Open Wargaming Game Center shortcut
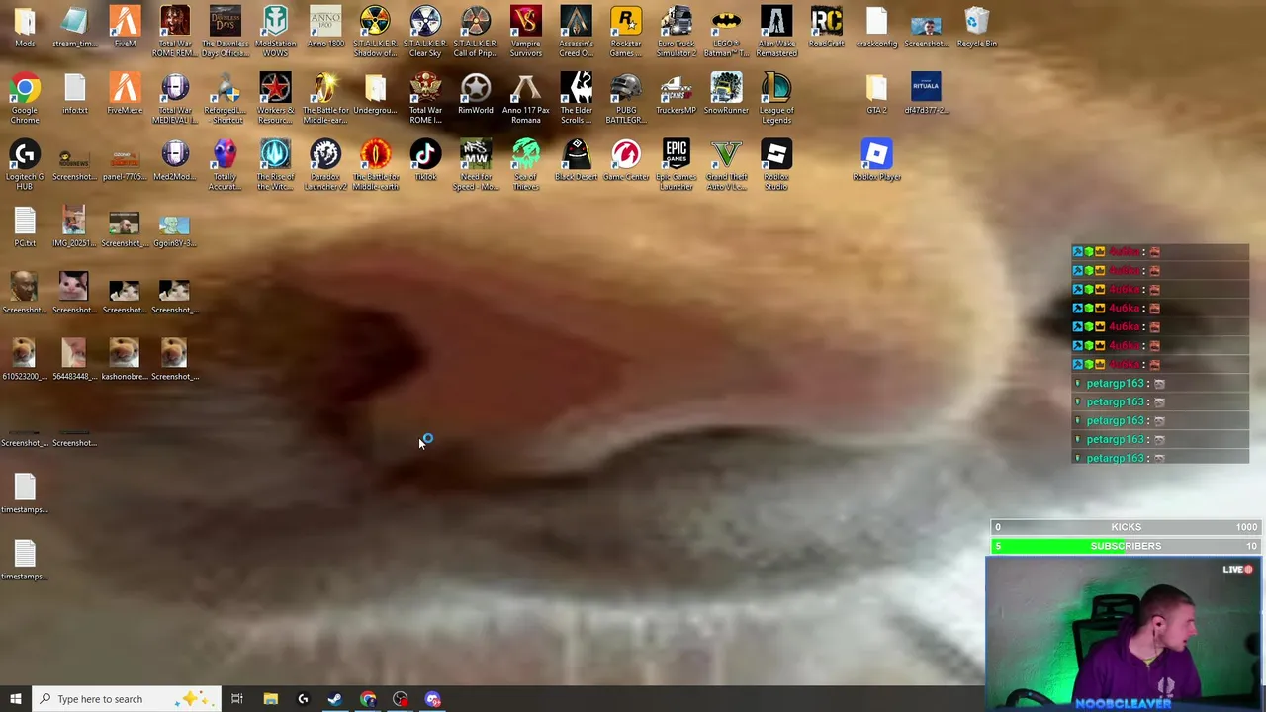Screen dimensions: 1266x712 [x=626, y=161]
